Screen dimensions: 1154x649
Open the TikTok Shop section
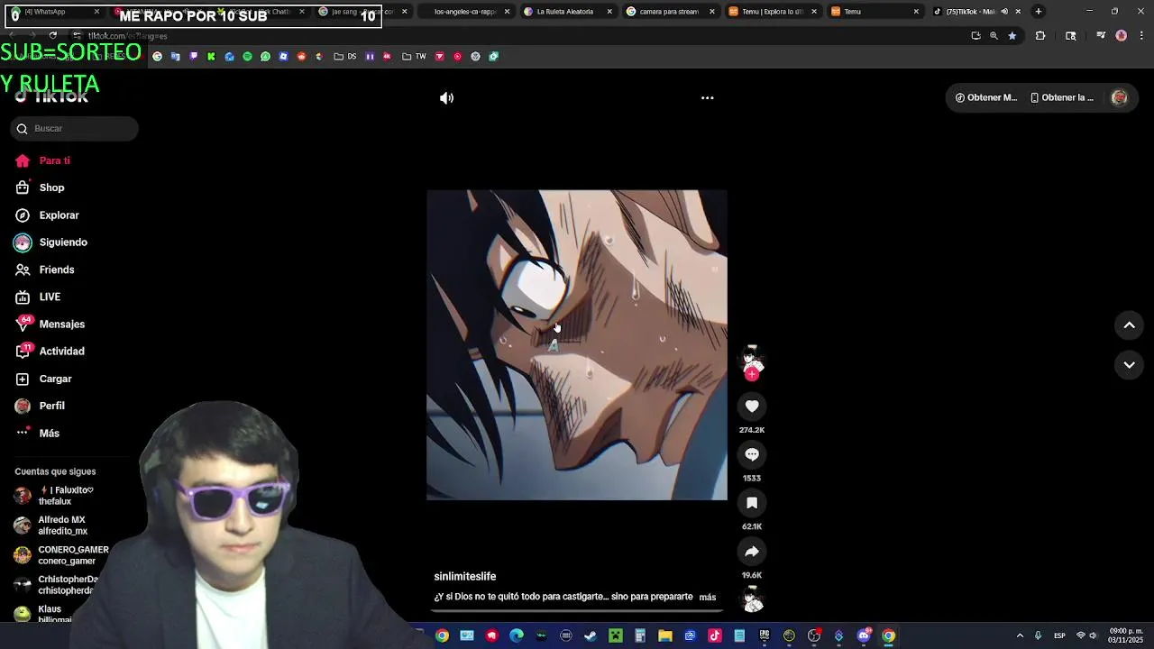tap(40, 187)
